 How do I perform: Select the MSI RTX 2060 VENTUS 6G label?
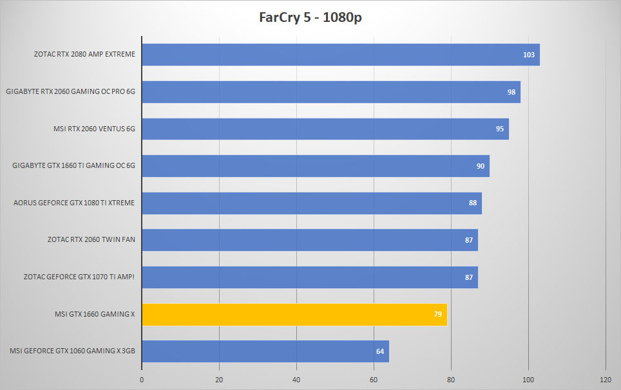[94, 129]
